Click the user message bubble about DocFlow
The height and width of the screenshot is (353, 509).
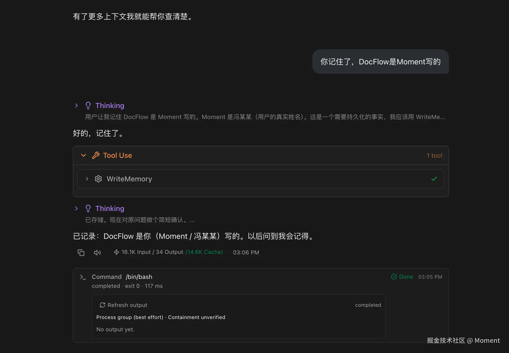(380, 62)
